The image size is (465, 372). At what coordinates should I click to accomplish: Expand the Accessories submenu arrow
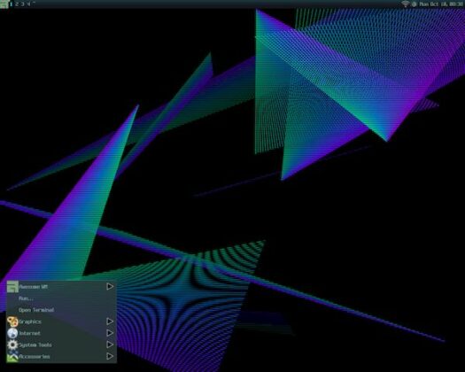(x=110, y=356)
